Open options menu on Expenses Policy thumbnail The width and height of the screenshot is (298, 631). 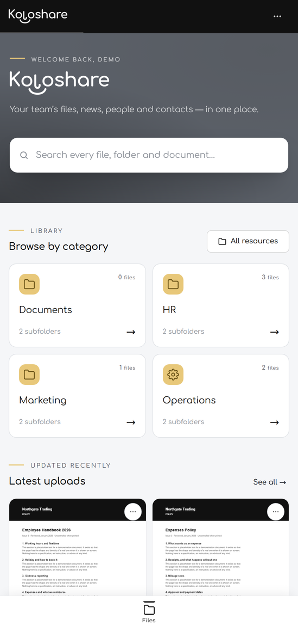(276, 511)
